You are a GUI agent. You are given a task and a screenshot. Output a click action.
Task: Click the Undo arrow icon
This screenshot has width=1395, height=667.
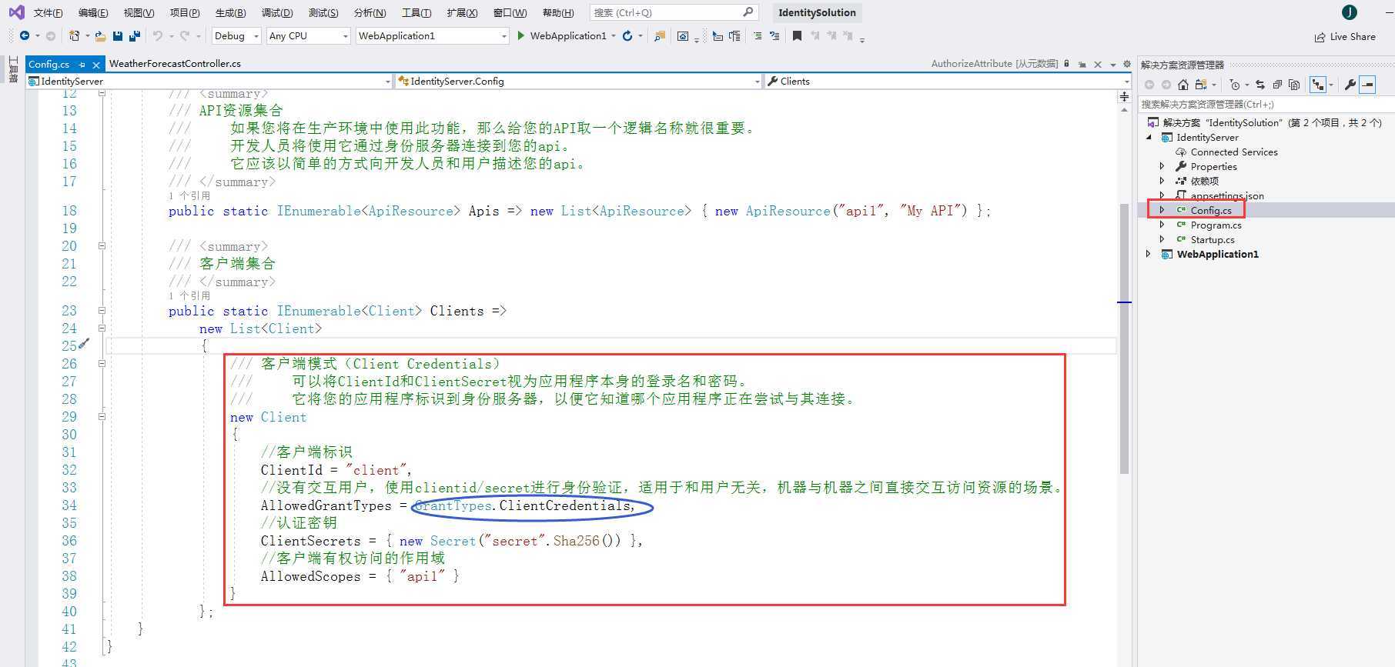click(158, 35)
